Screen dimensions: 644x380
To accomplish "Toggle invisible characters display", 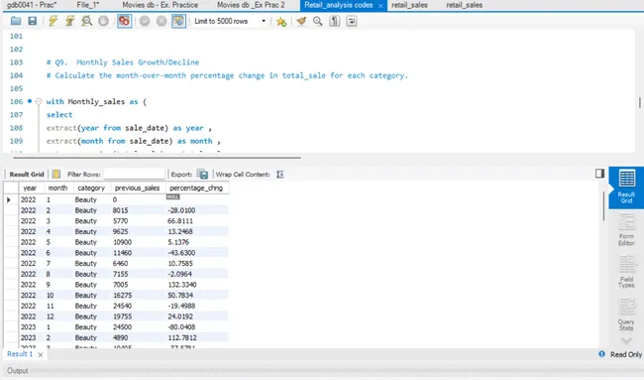I will click(334, 21).
